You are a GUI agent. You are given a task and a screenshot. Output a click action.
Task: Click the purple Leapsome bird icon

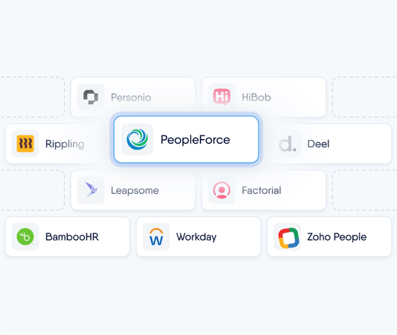coord(91,190)
